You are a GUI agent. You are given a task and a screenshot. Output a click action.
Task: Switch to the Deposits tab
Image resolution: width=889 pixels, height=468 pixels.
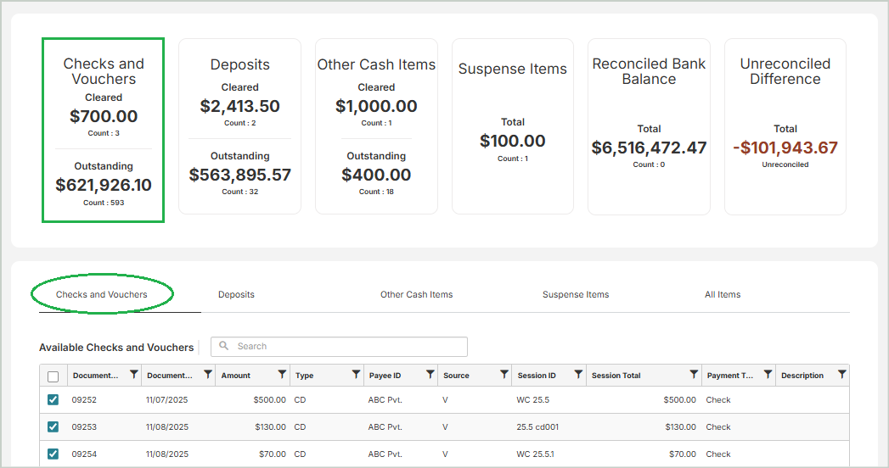[236, 295]
